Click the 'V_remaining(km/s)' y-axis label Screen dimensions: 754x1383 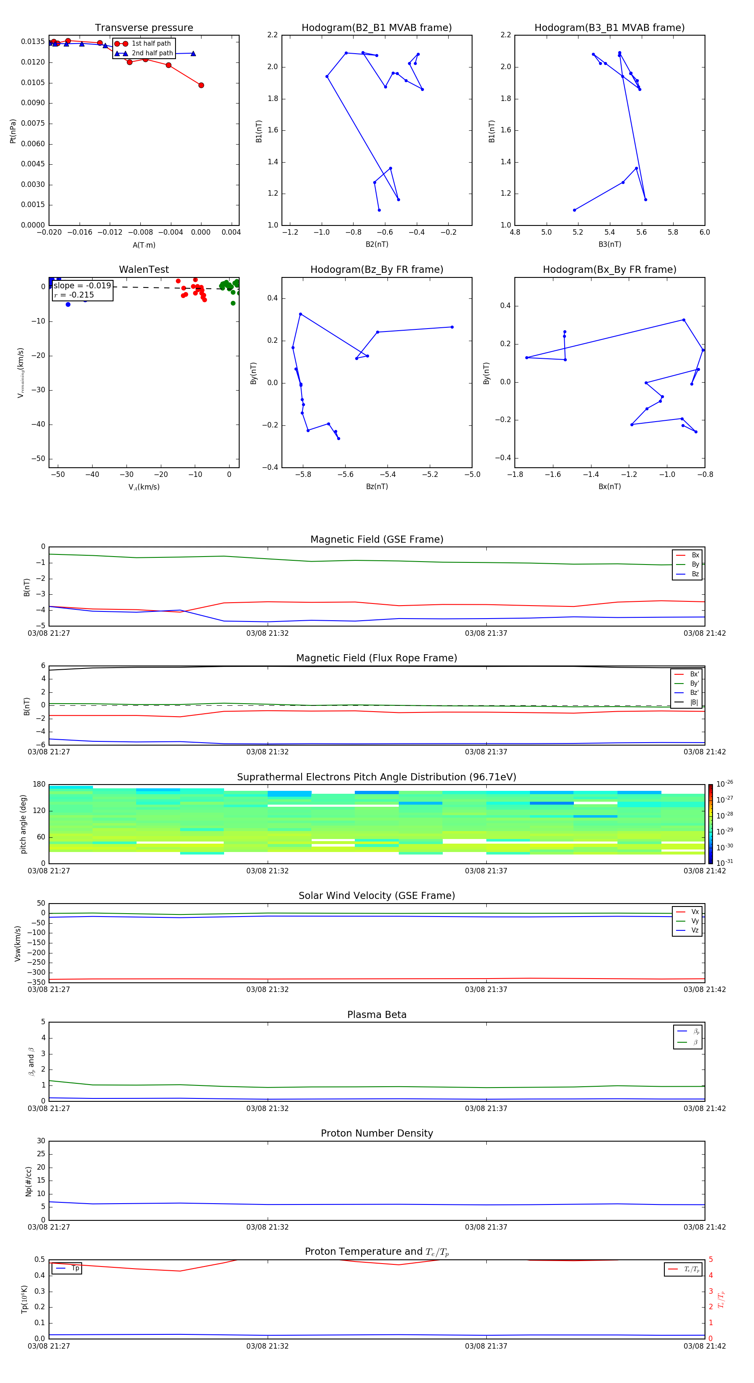pos(21,373)
